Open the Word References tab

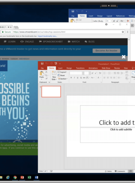pyautogui.click(x=120, y=16)
